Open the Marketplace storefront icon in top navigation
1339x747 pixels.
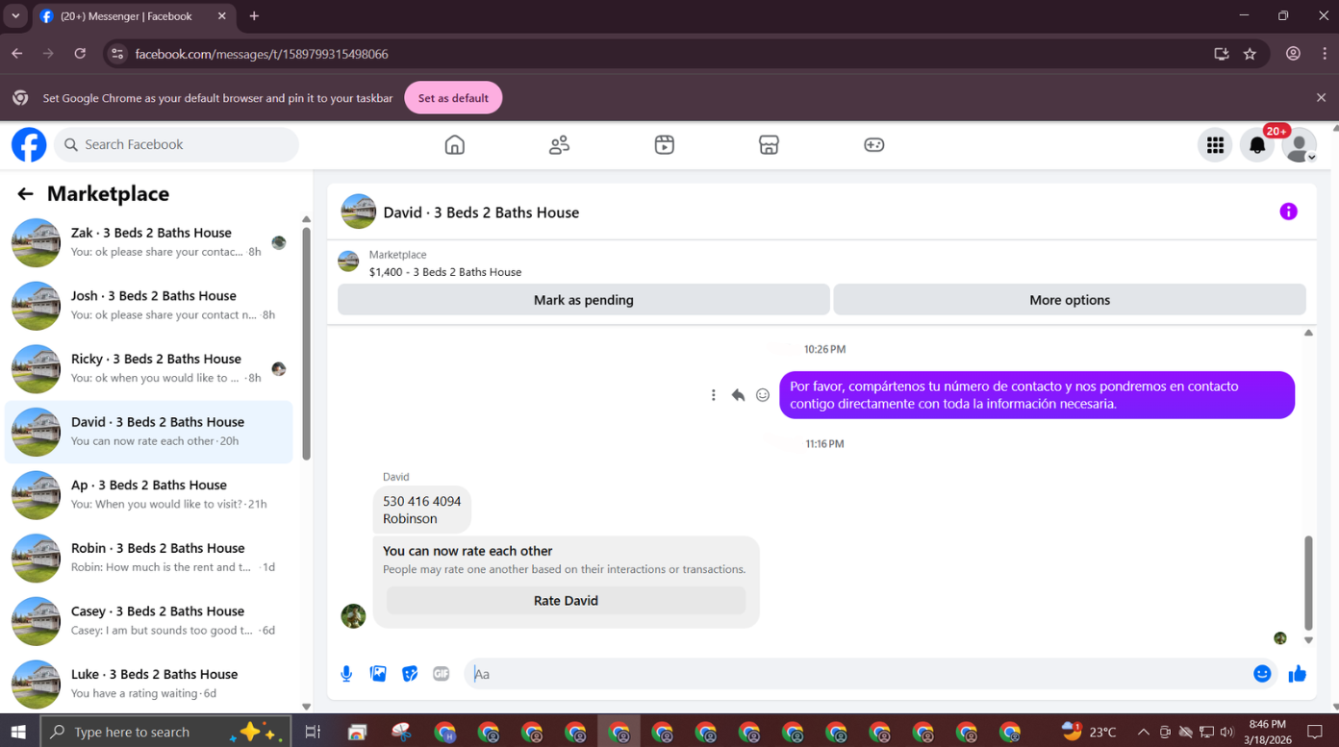[x=769, y=145]
